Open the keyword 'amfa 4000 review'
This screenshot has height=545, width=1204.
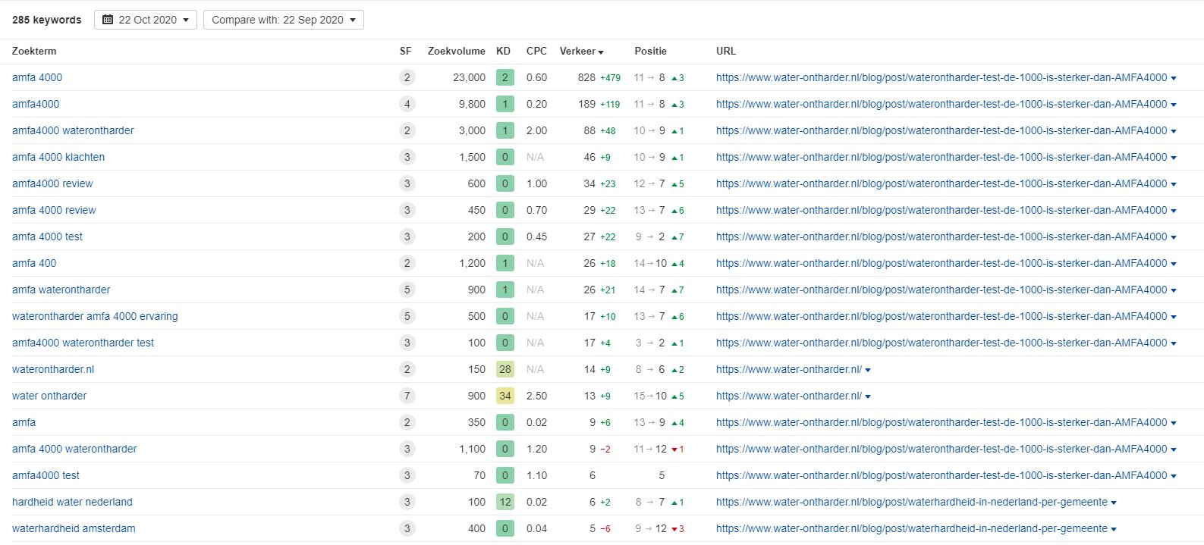click(x=54, y=210)
